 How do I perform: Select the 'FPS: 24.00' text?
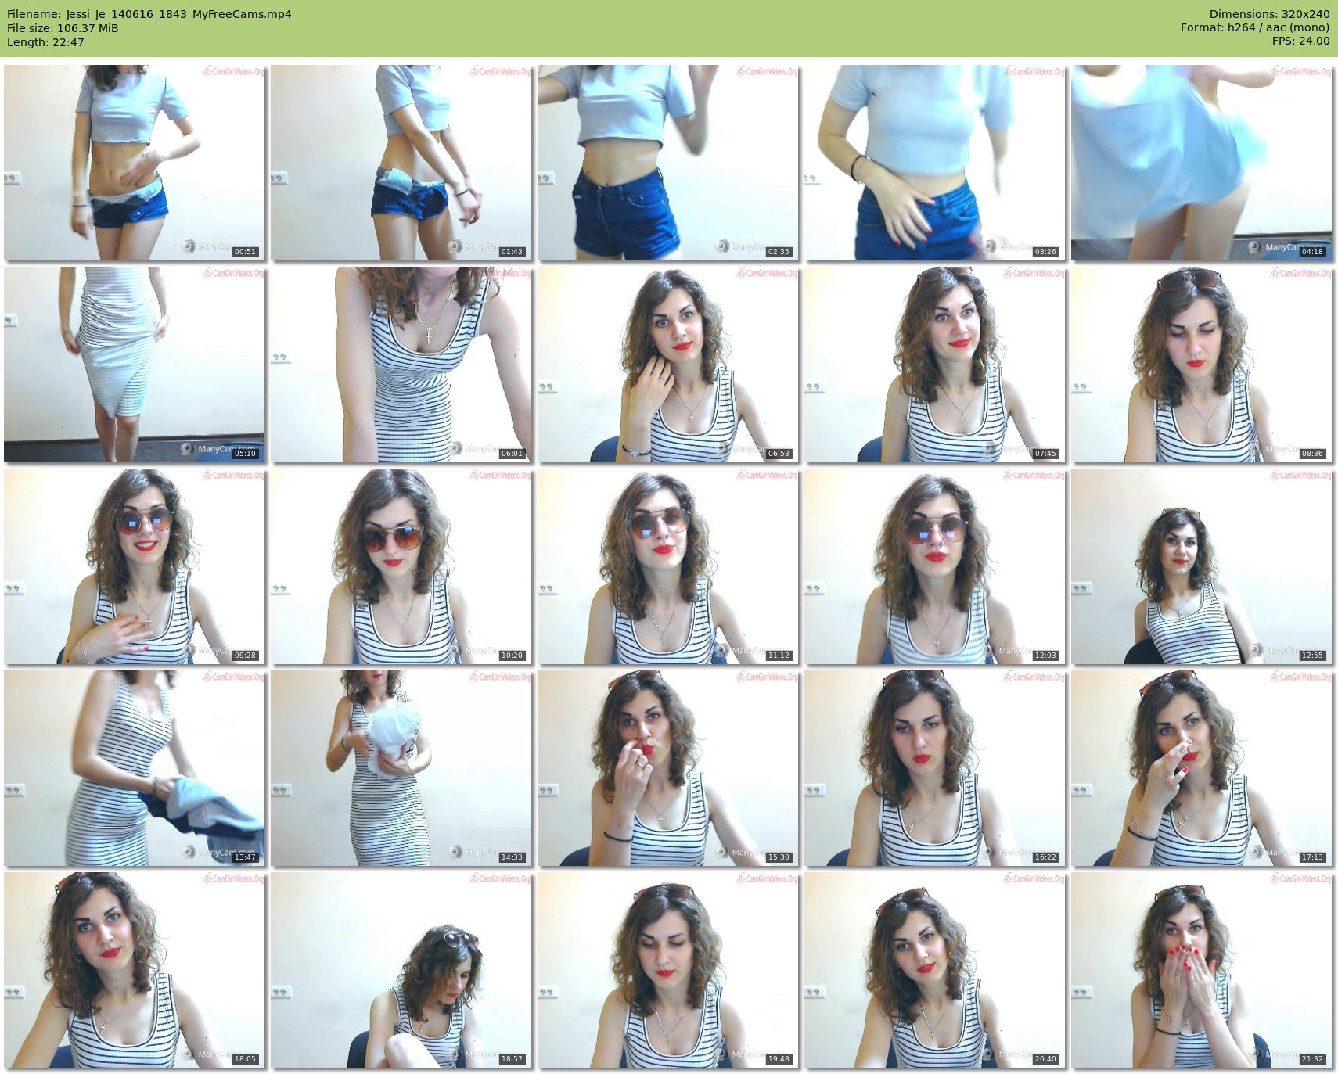(1301, 42)
